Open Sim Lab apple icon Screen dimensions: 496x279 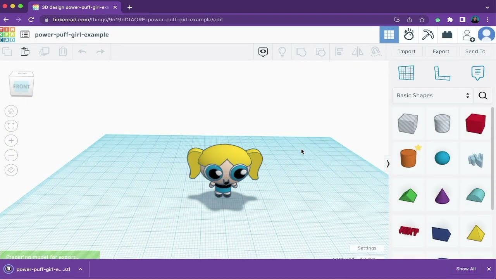pyautogui.click(x=409, y=35)
